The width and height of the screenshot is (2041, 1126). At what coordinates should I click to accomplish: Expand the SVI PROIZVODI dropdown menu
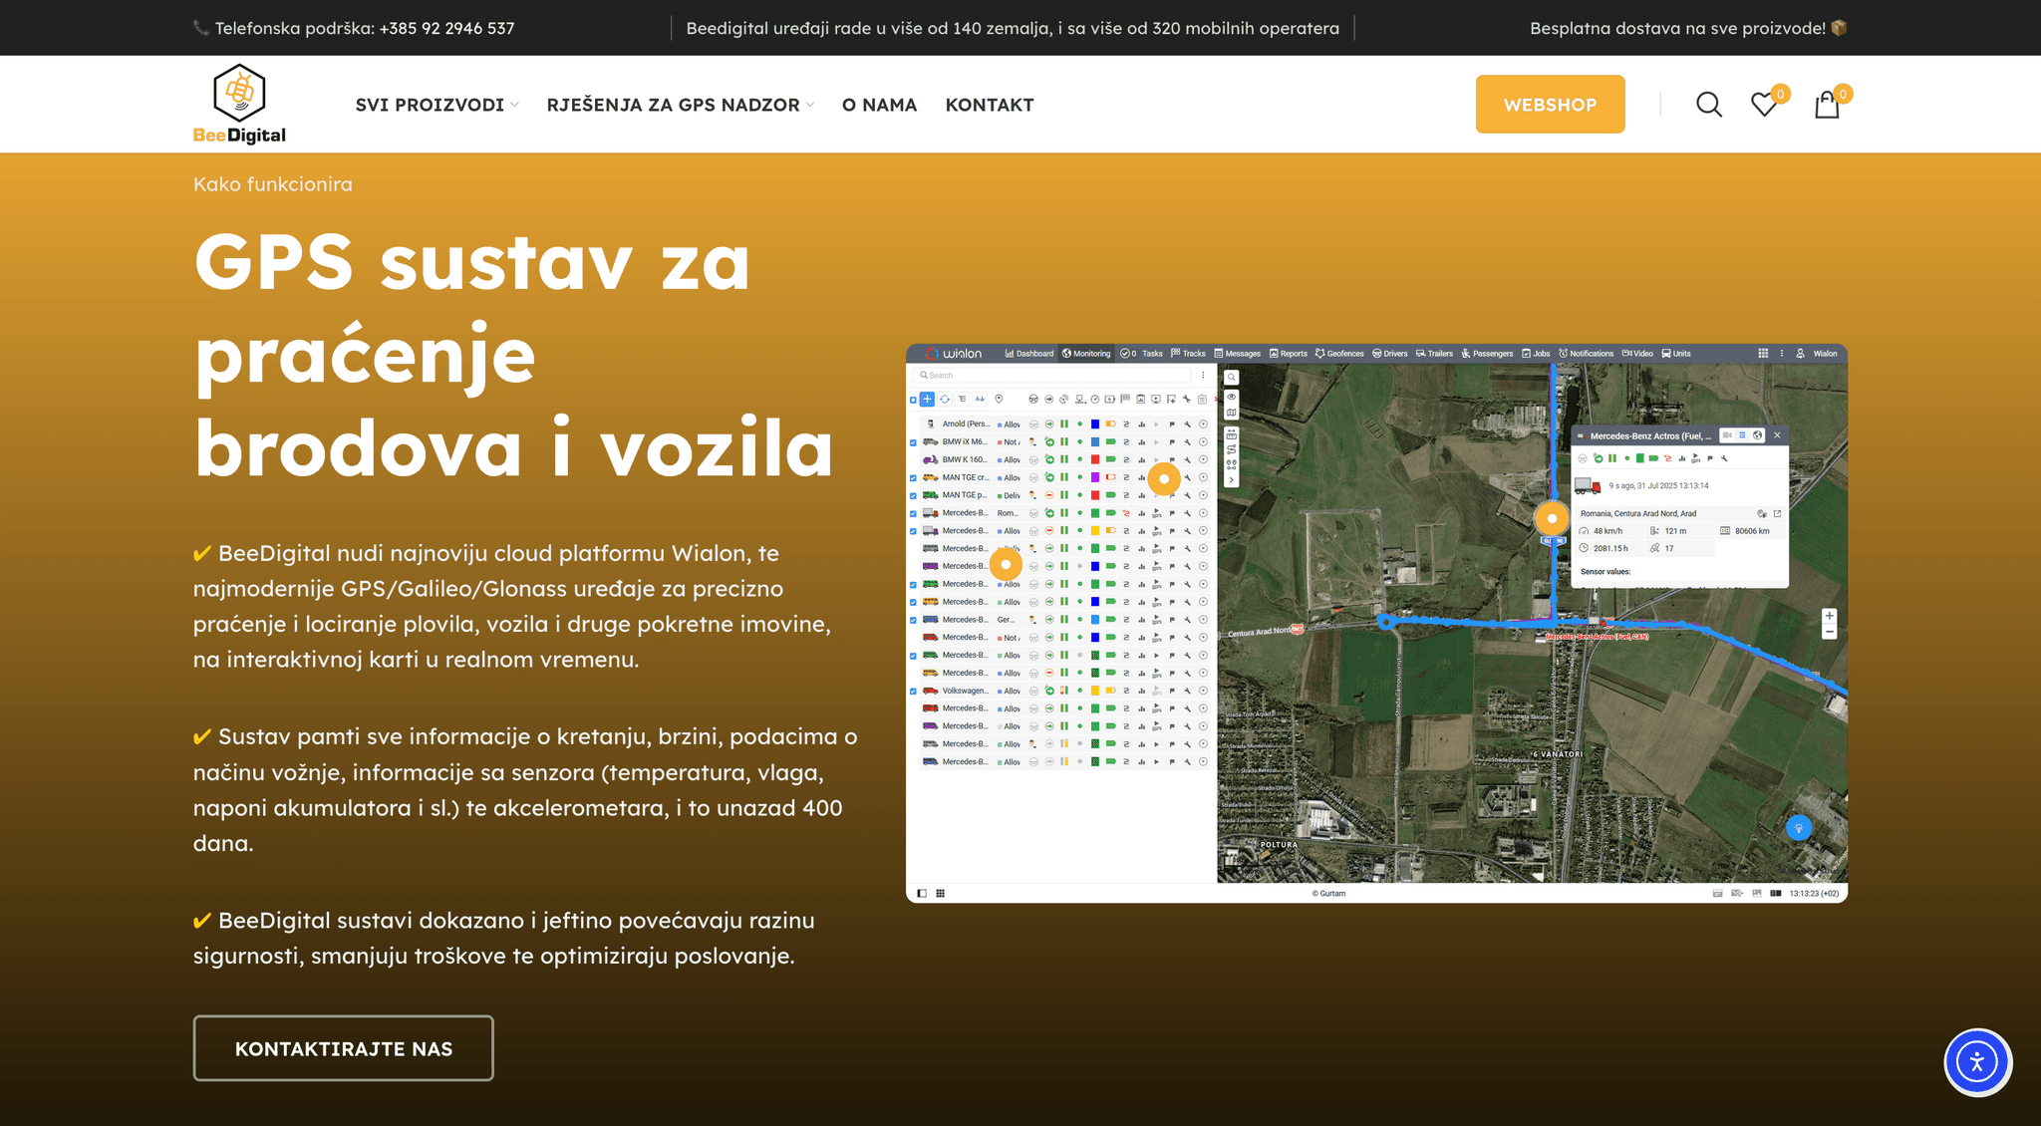click(x=437, y=105)
